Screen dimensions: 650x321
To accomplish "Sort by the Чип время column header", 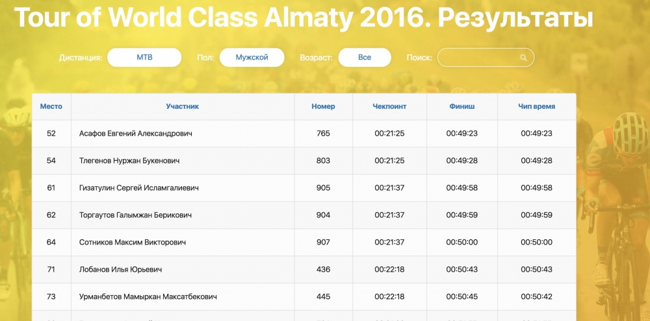I will (536, 106).
